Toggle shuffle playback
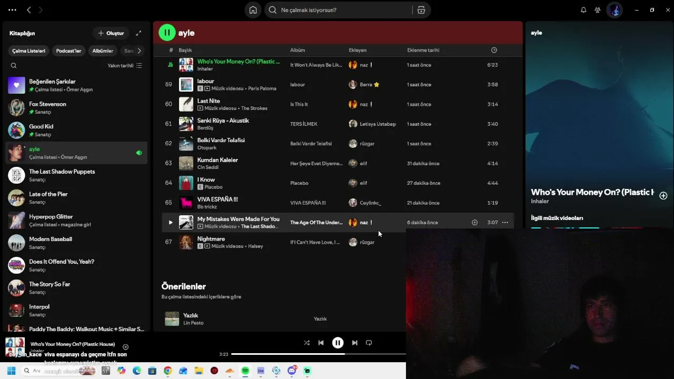 306,343
